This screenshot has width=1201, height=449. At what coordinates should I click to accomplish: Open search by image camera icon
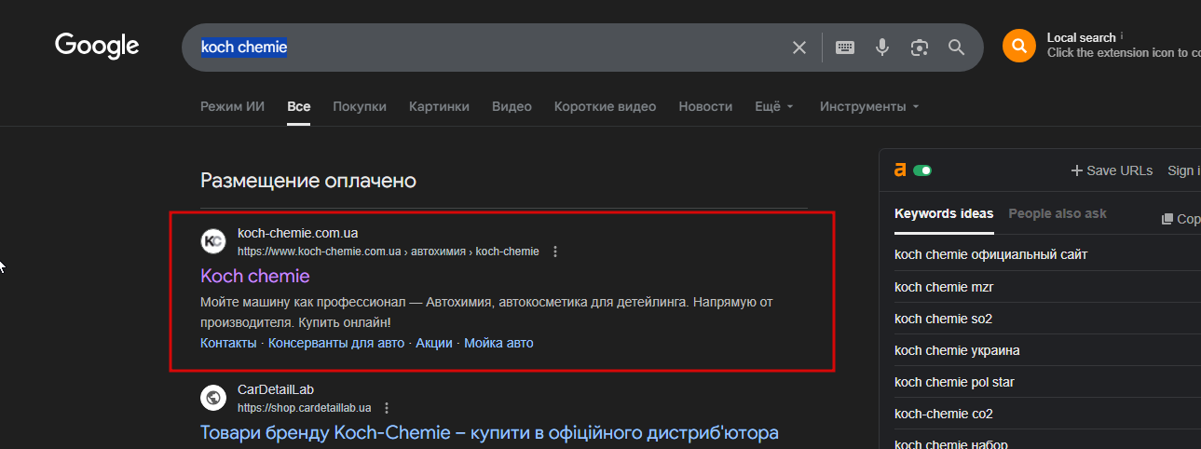(x=920, y=48)
